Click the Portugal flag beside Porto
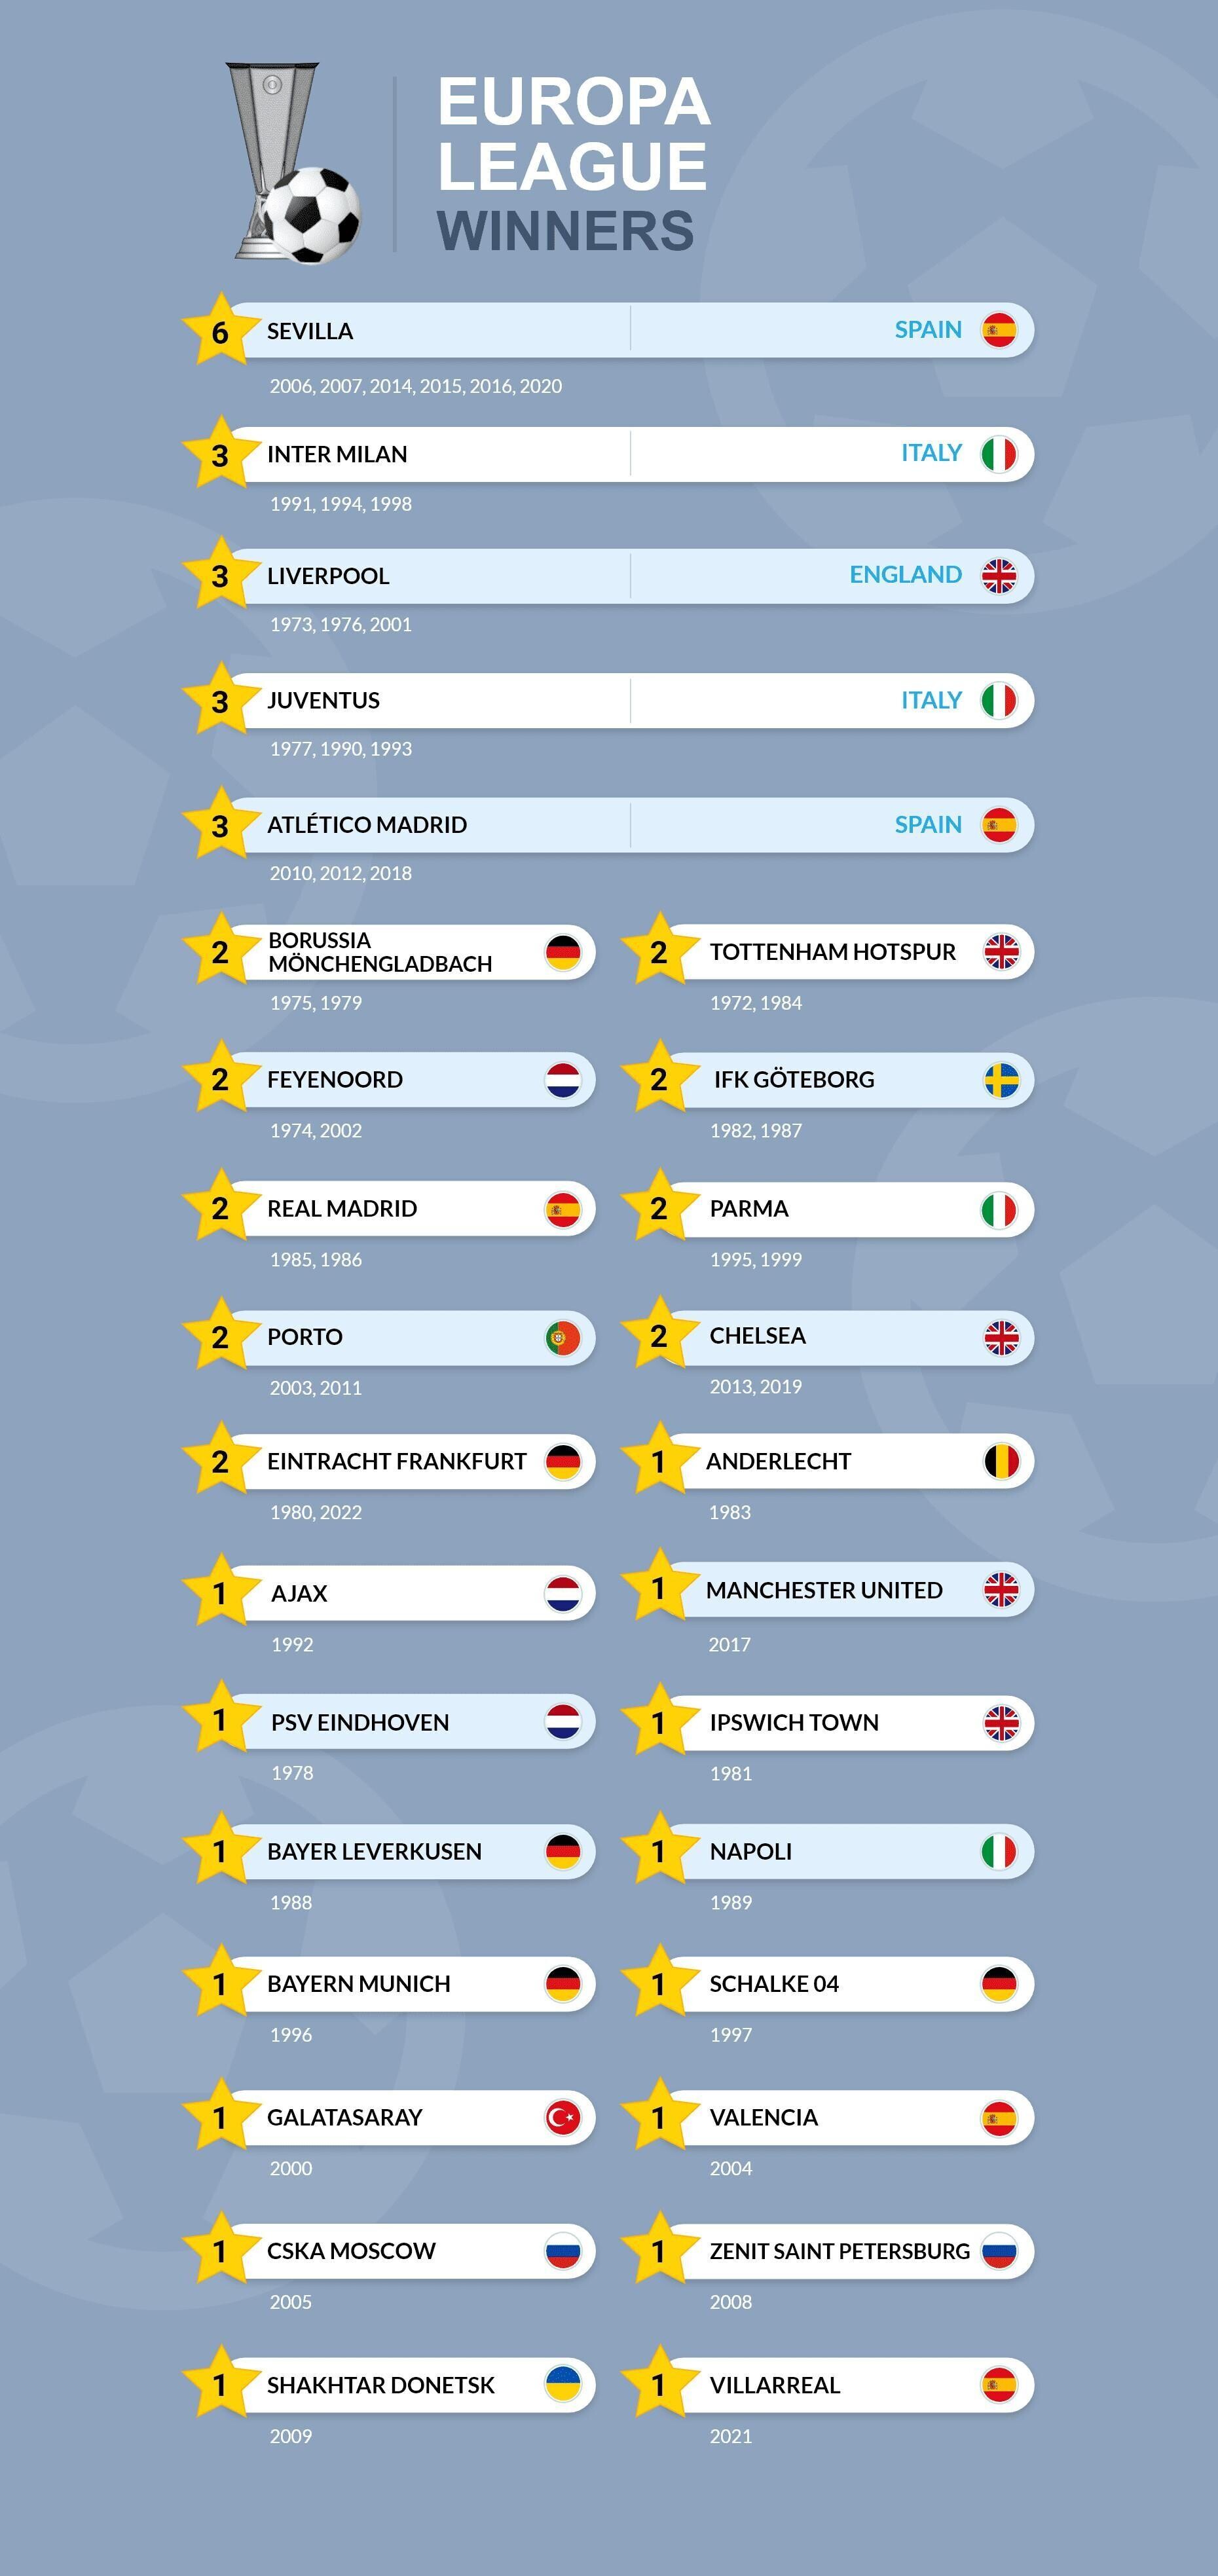The image size is (1218, 2576). [x=563, y=1338]
